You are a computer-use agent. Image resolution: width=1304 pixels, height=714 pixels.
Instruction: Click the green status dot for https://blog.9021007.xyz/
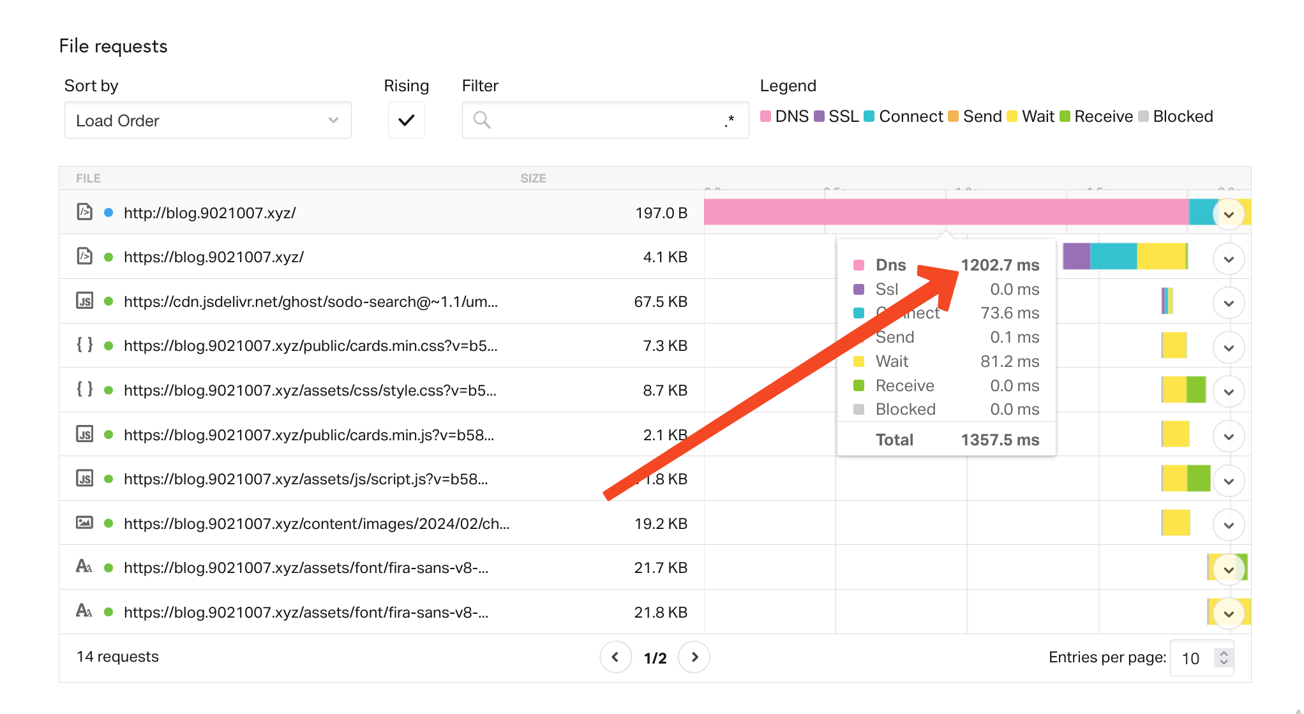(109, 257)
